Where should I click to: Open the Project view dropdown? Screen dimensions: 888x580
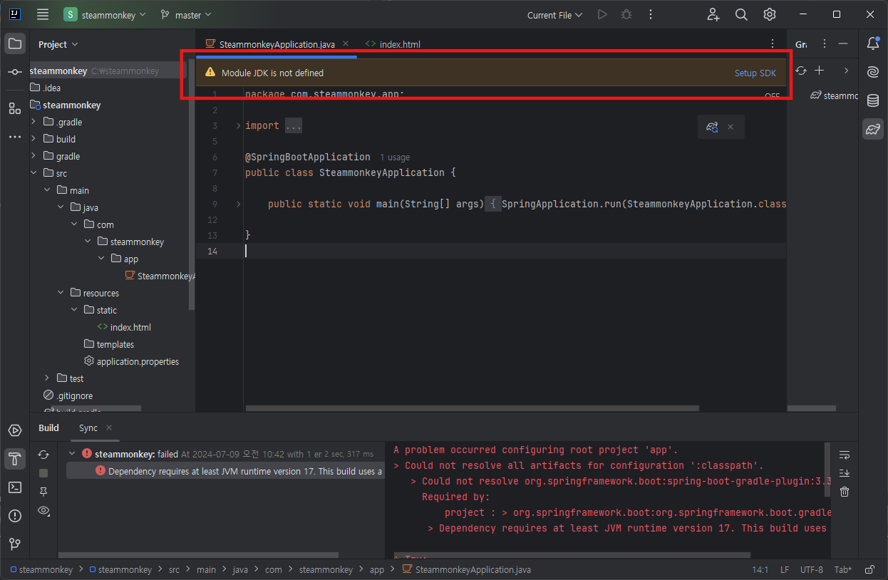click(58, 44)
